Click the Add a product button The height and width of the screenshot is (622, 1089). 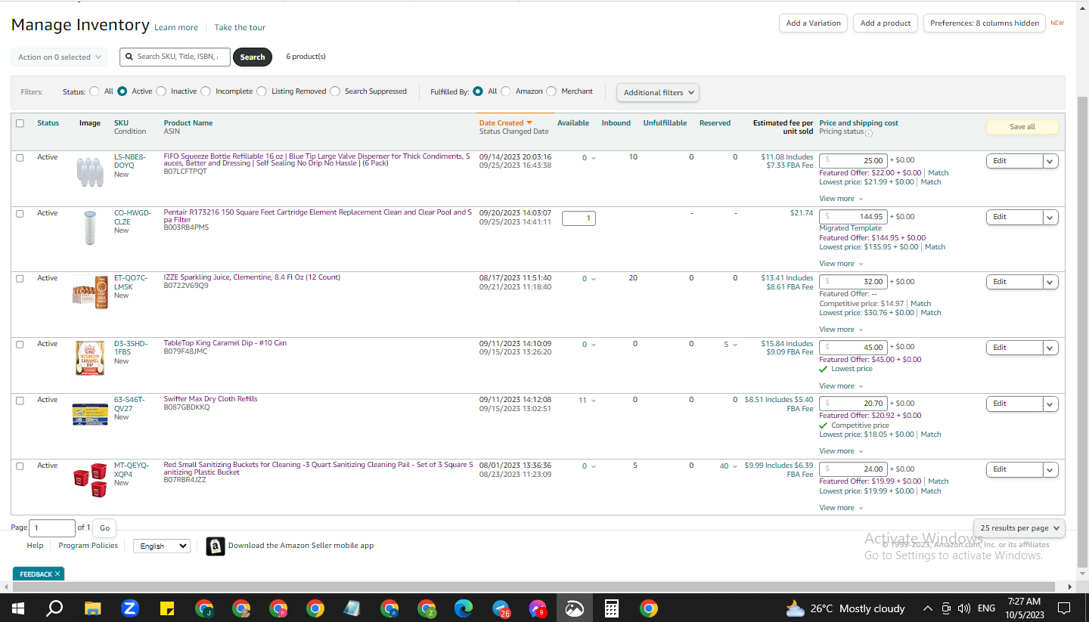886,23
